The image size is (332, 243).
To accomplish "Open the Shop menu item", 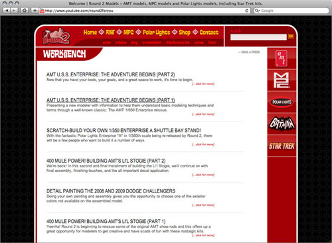I will point(185,33).
